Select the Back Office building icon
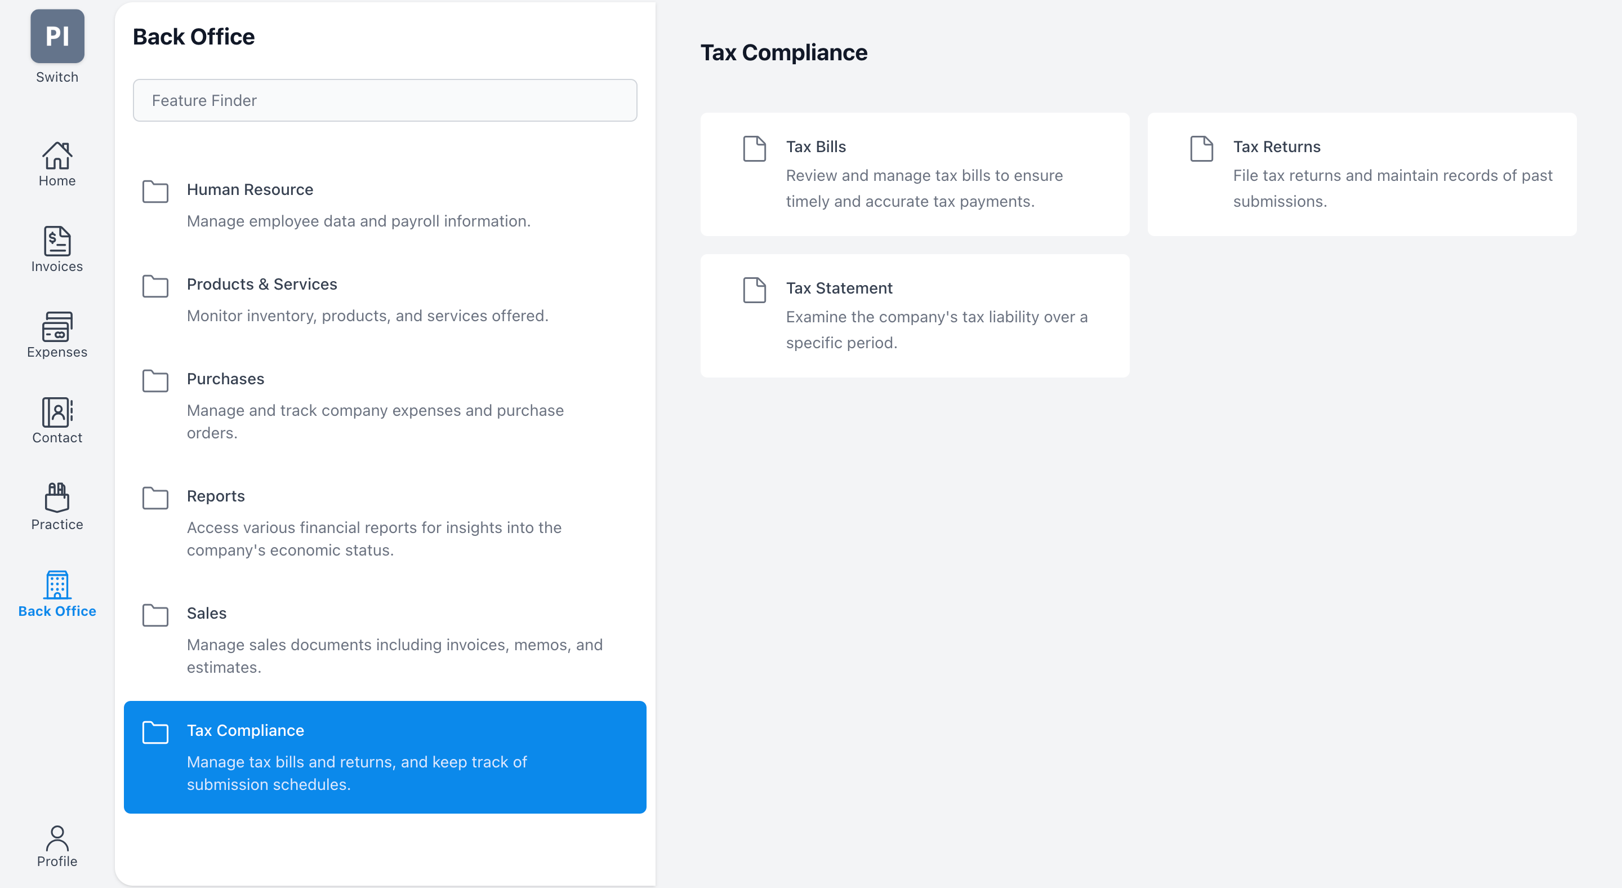The image size is (1622, 888). tap(57, 585)
